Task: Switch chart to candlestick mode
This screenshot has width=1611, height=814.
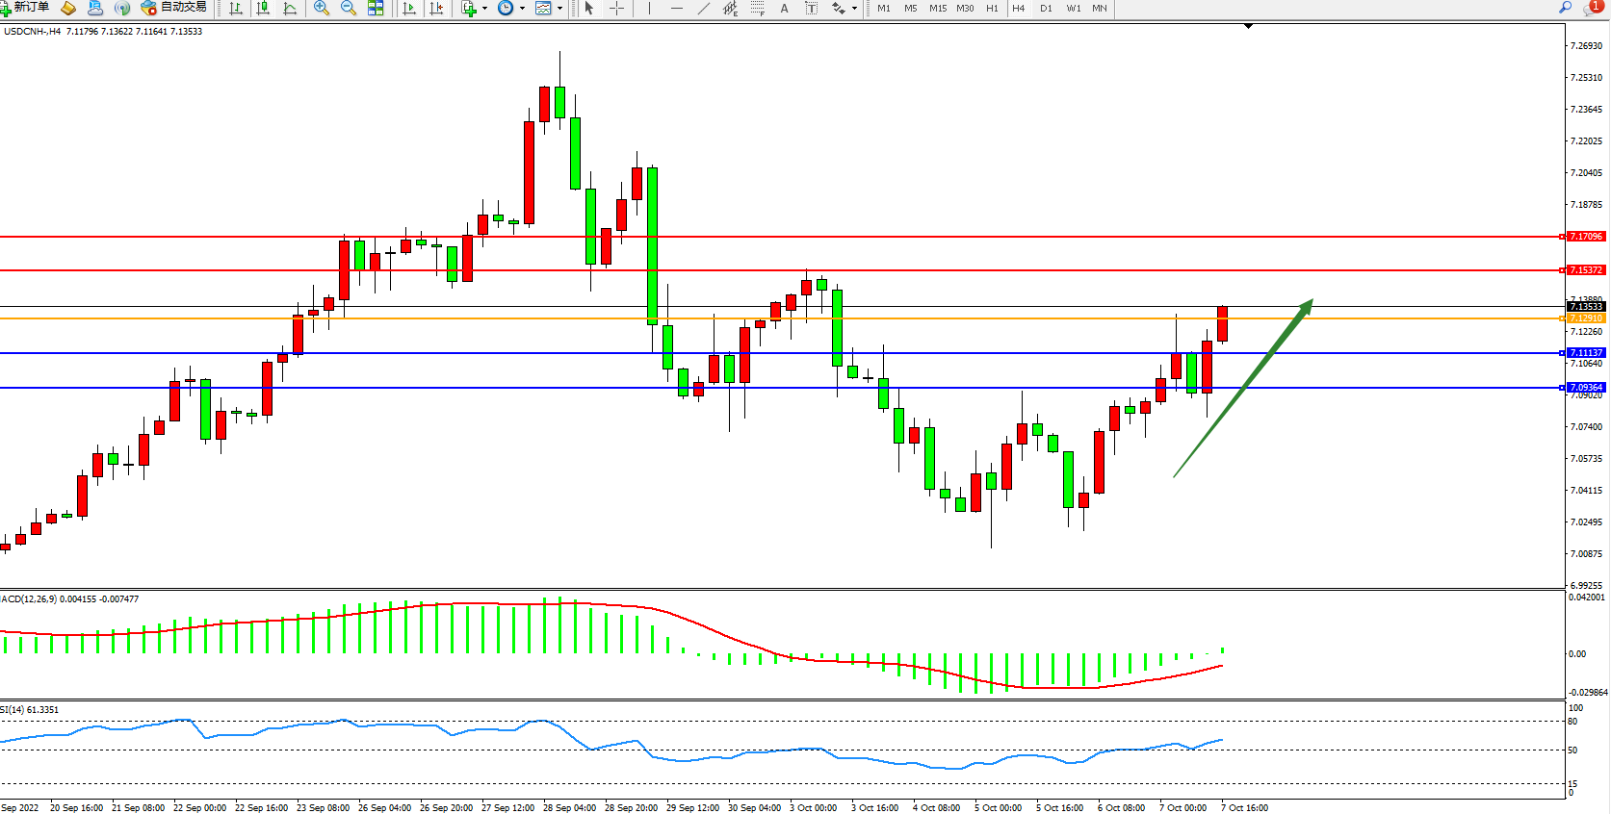Action: tap(263, 8)
